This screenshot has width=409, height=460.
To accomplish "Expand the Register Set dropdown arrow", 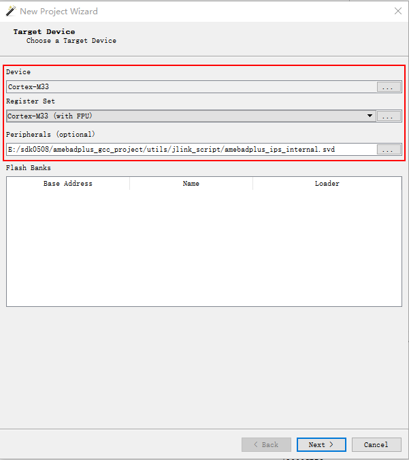I will point(370,116).
